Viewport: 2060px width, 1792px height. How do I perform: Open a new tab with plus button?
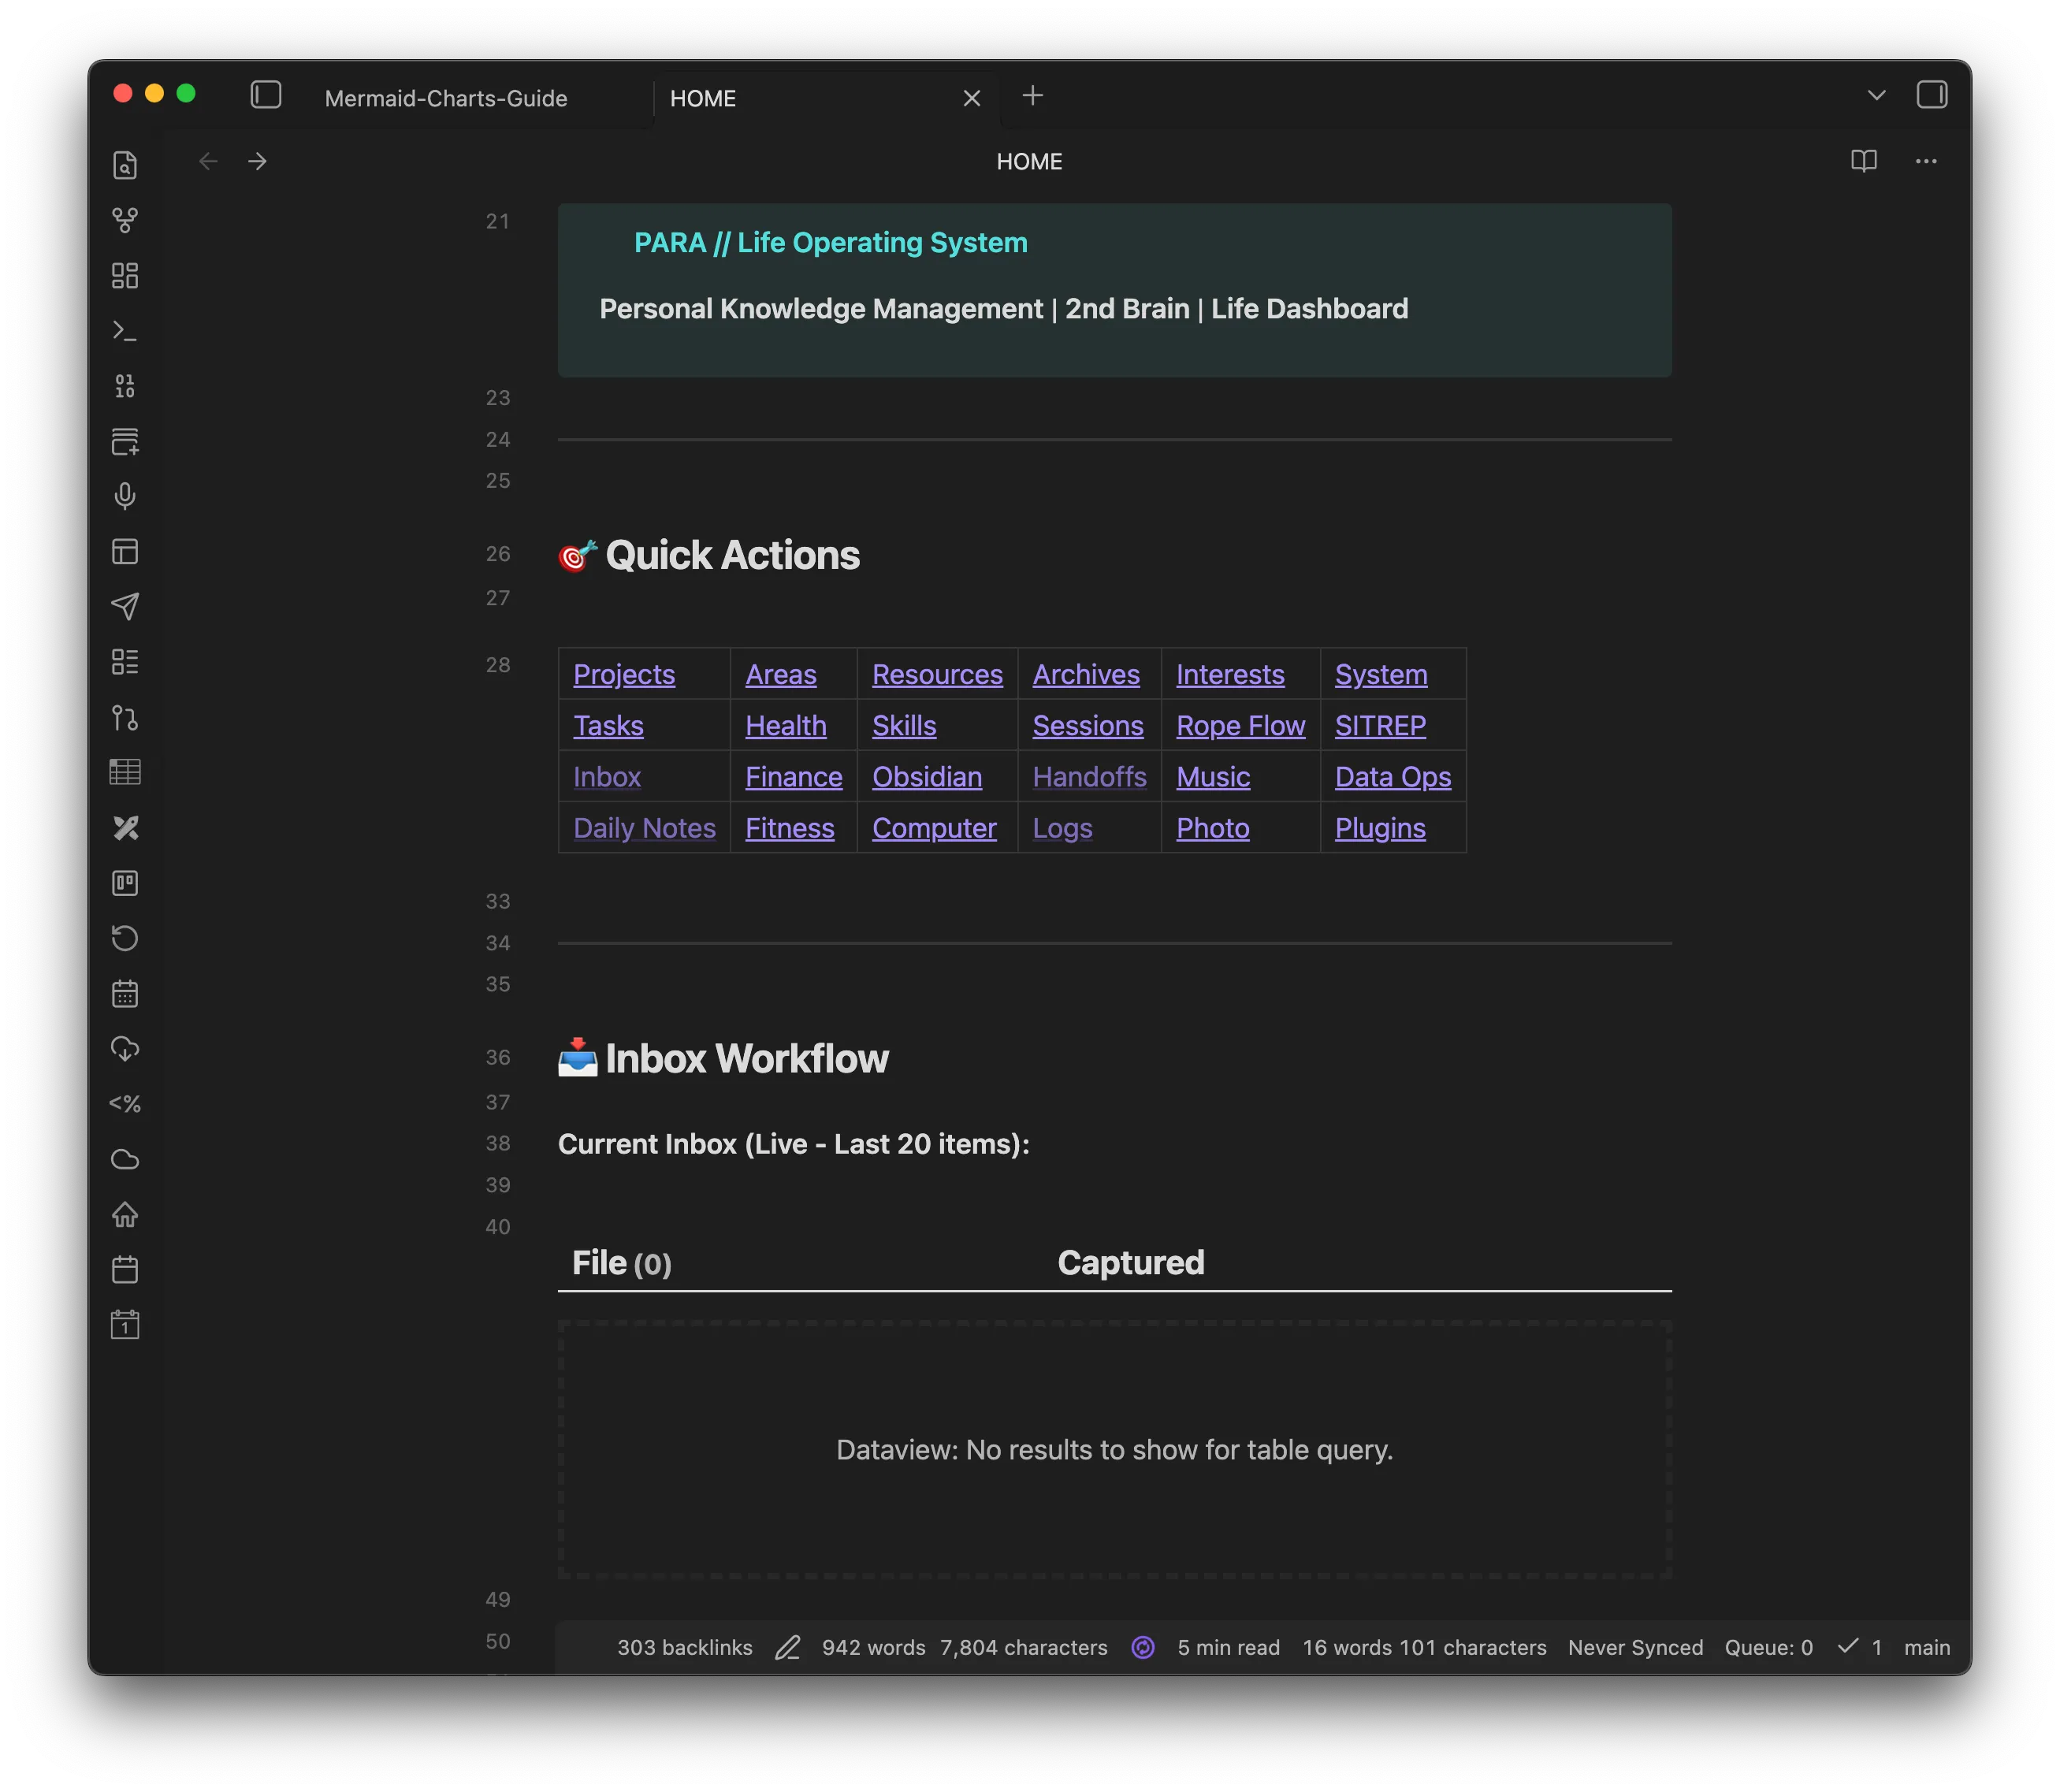click(1032, 95)
